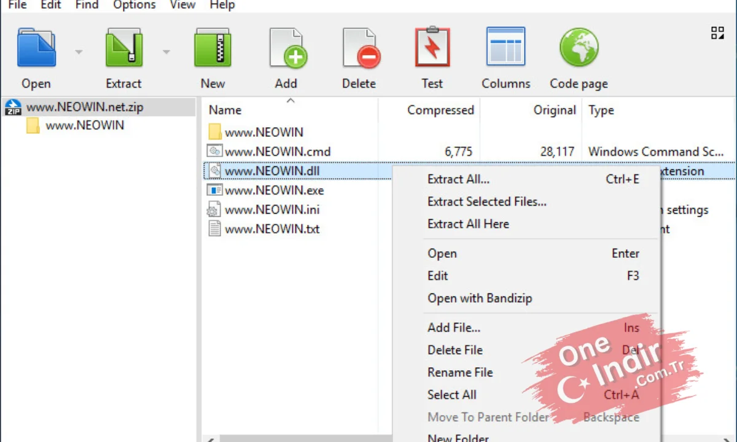Open the Help menu
737x442 pixels.
coord(222,5)
